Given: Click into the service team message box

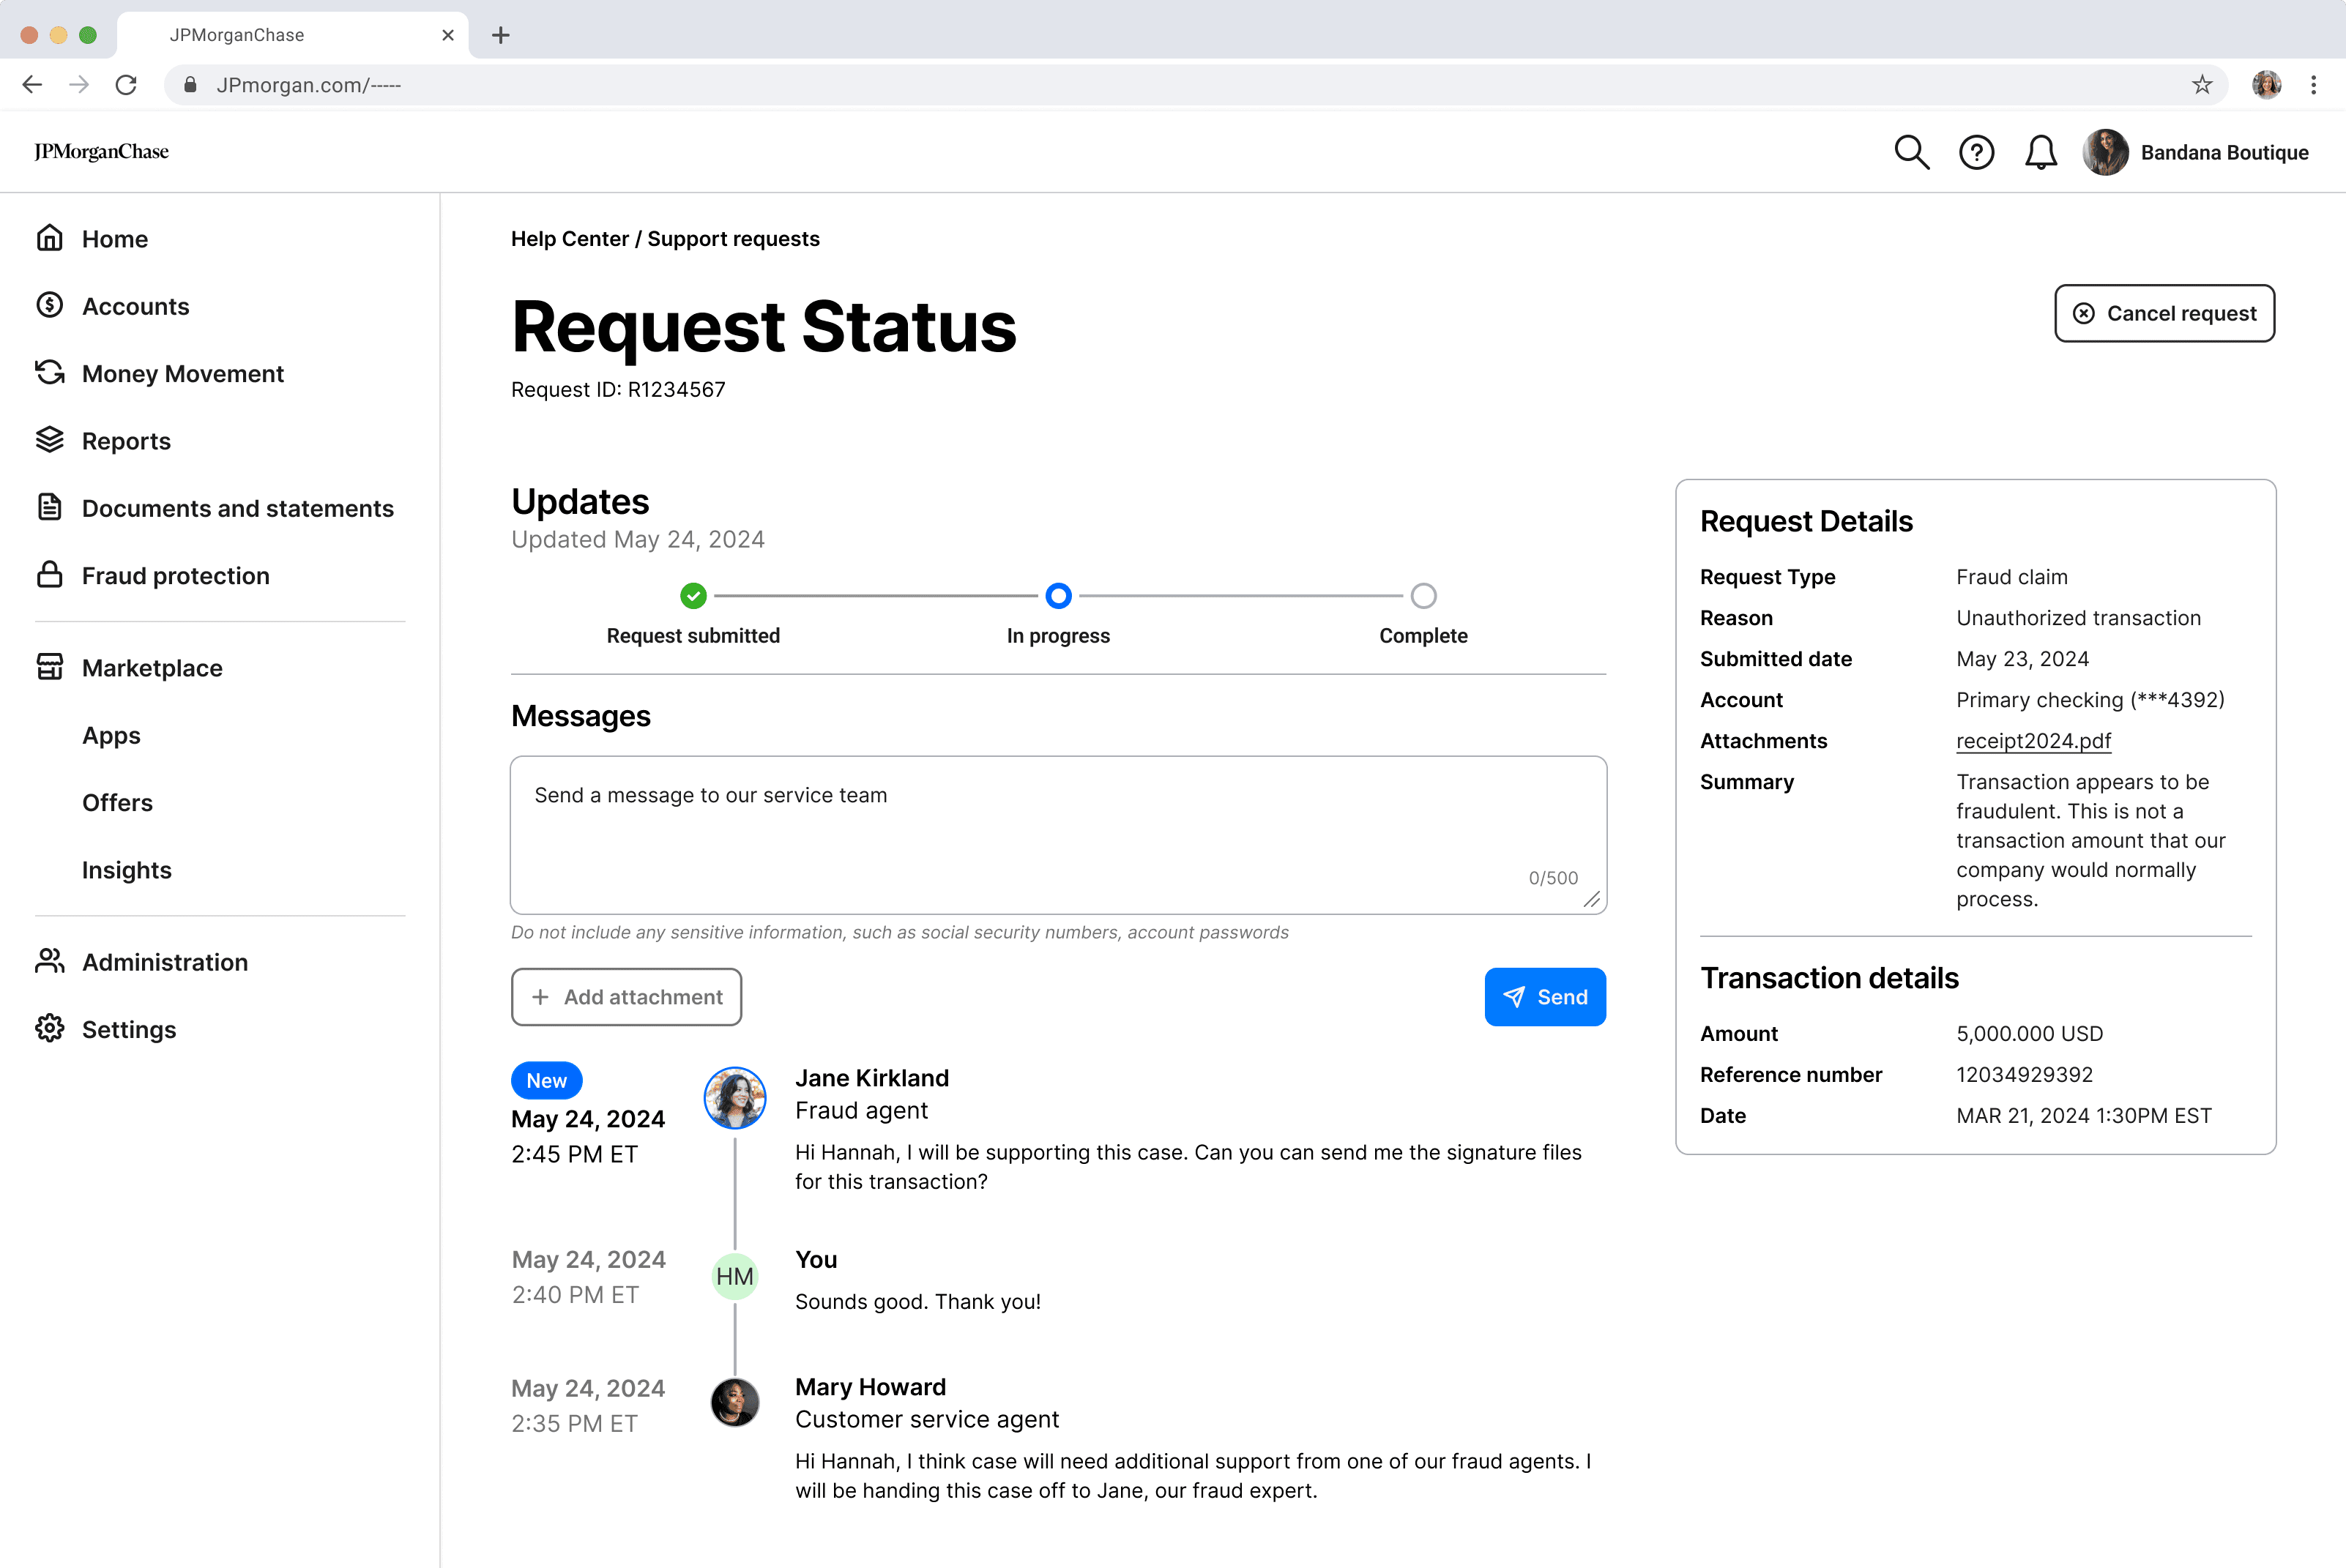Looking at the screenshot, I should [x=1058, y=835].
